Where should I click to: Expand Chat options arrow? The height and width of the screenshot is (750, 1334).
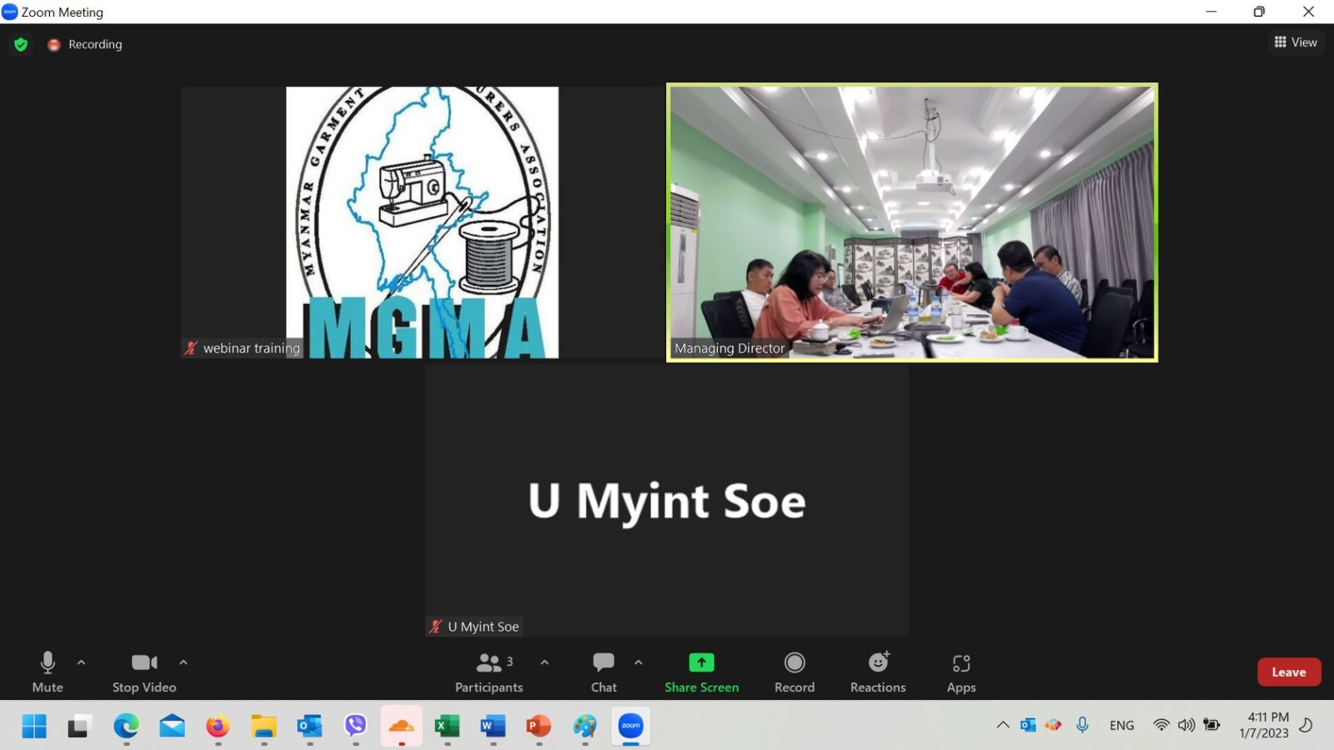(x=639, y=662)
